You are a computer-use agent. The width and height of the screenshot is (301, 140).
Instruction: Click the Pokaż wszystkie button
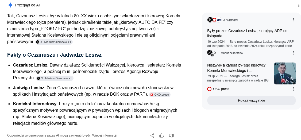click(252, 100)
